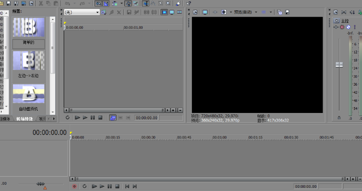This screenshot has height=191, width=362.
Task: Open mixer properties icon
Action: [336, 12]
